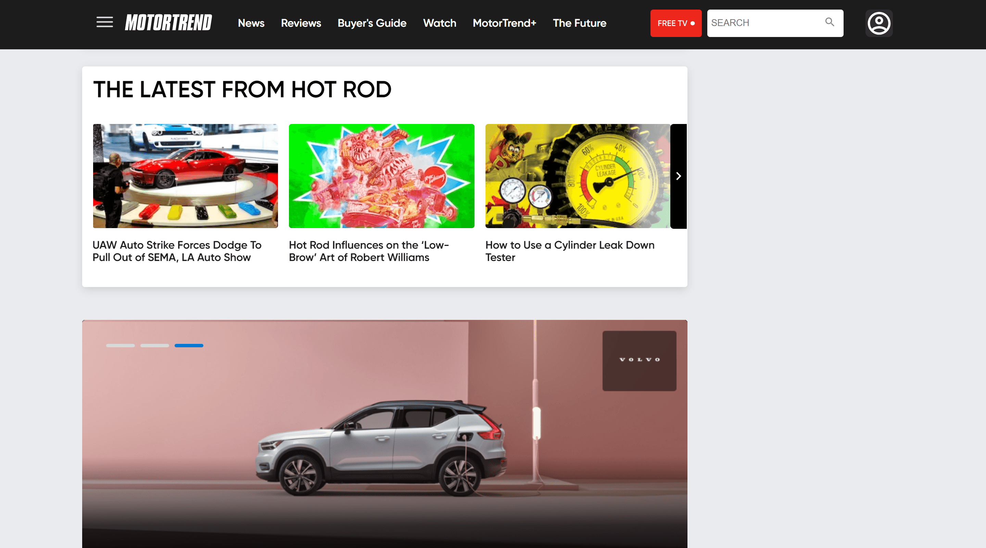Screen dimensions: 986x548
Task: Open the MotorTrend+ menu item
Action: coord(505,23)
